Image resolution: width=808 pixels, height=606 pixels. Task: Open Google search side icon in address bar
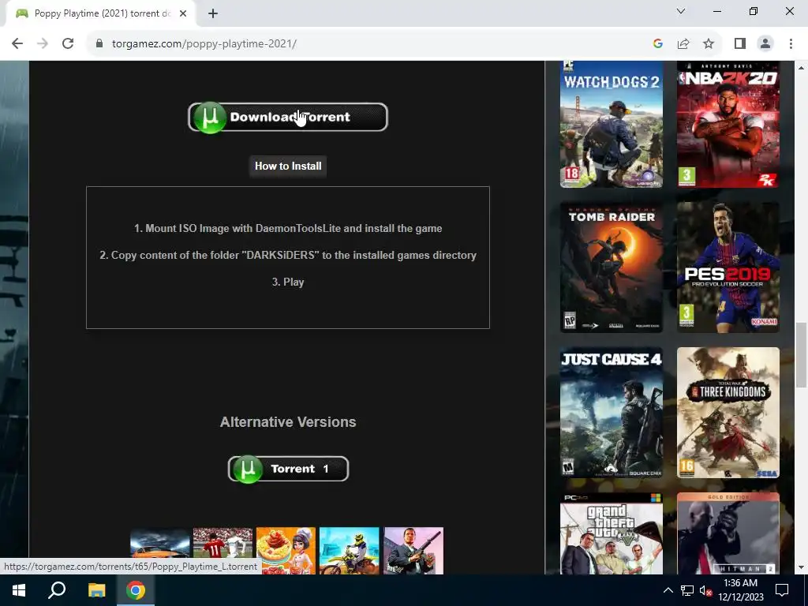pyautogui.click(x=657, y=44)
